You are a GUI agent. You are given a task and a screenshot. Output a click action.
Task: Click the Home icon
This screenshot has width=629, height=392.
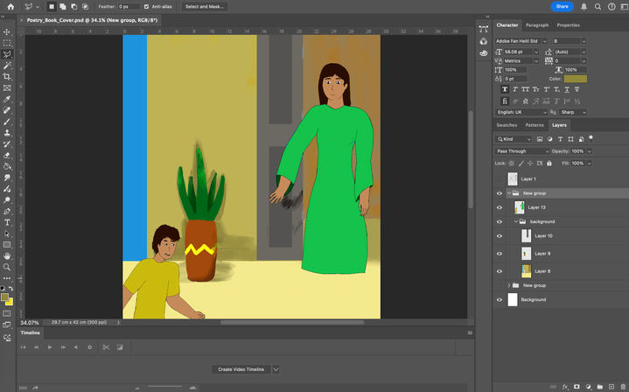pyautogui.click(x=10, y=6)
